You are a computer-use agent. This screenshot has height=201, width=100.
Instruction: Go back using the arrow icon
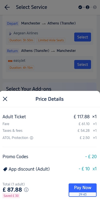tap(7, 7)
